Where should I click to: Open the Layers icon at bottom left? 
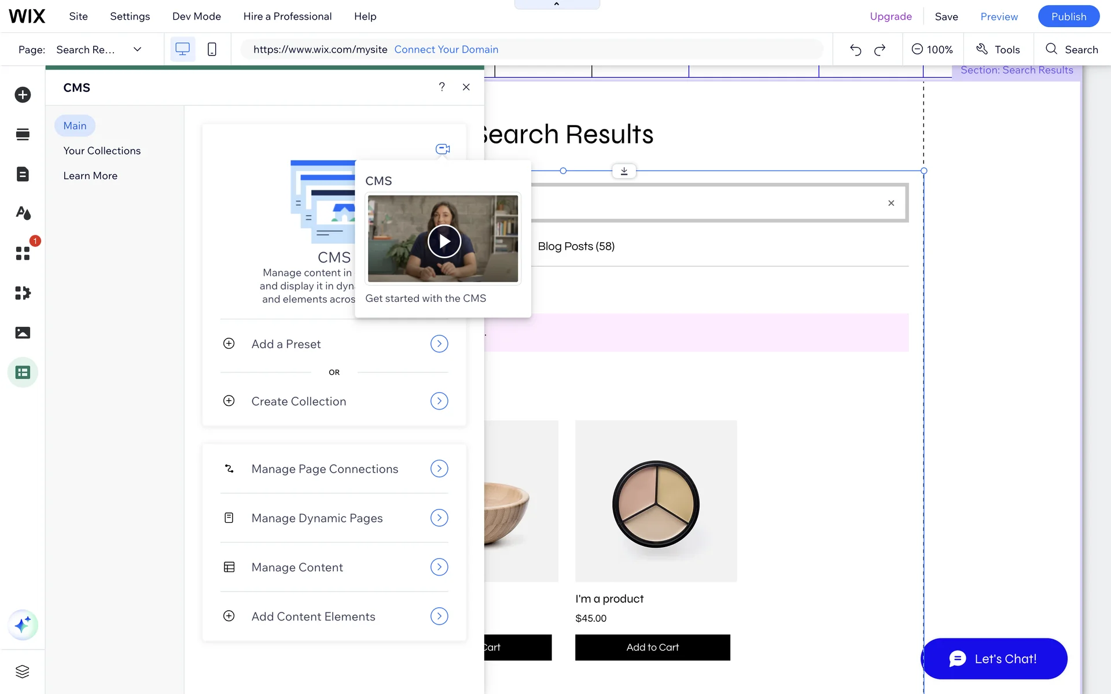[23, 671]
